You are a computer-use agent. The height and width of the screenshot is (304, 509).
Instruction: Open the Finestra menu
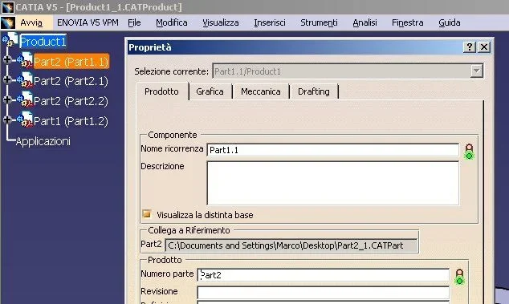click(x=408, y=22)
